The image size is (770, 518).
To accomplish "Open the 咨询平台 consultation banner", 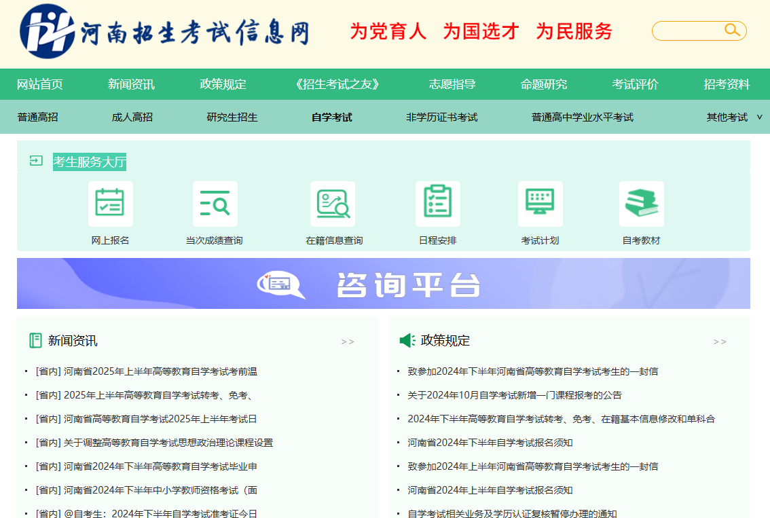I will (x=385, y=284).
